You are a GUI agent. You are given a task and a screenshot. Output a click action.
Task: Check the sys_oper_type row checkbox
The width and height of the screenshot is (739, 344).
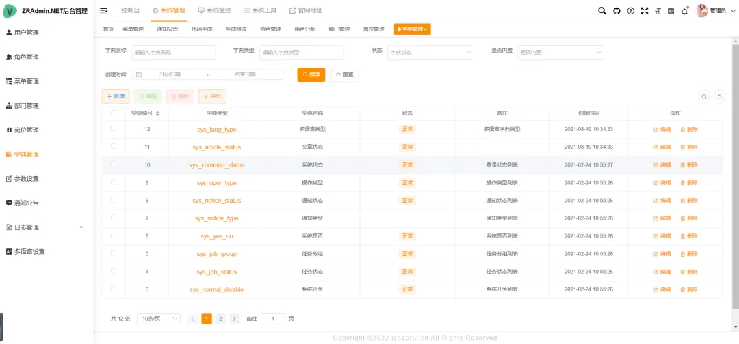[x=114, y=182]
